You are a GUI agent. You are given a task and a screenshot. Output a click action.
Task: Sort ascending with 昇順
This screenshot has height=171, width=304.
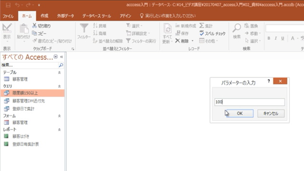[100, 26]
